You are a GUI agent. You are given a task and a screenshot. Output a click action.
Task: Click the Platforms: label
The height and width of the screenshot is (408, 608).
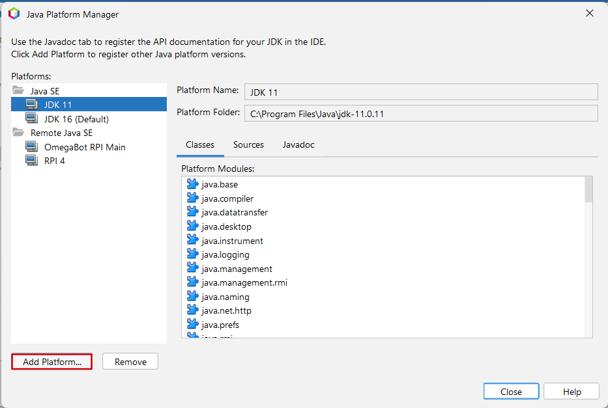tap(31, 76)
